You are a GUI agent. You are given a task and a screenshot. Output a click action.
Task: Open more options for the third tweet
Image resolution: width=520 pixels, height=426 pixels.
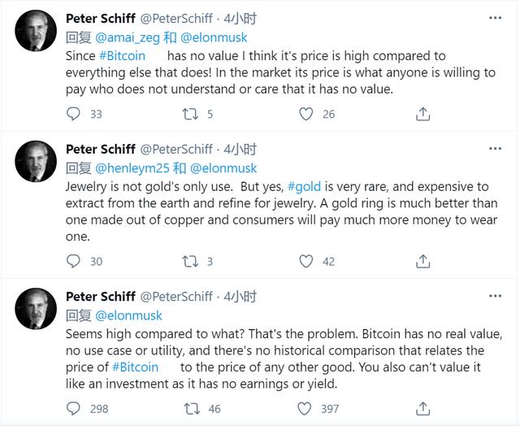(495, 296)
